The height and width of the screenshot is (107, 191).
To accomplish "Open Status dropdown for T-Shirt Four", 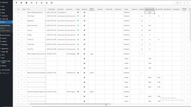I will [x=127, y=40].
